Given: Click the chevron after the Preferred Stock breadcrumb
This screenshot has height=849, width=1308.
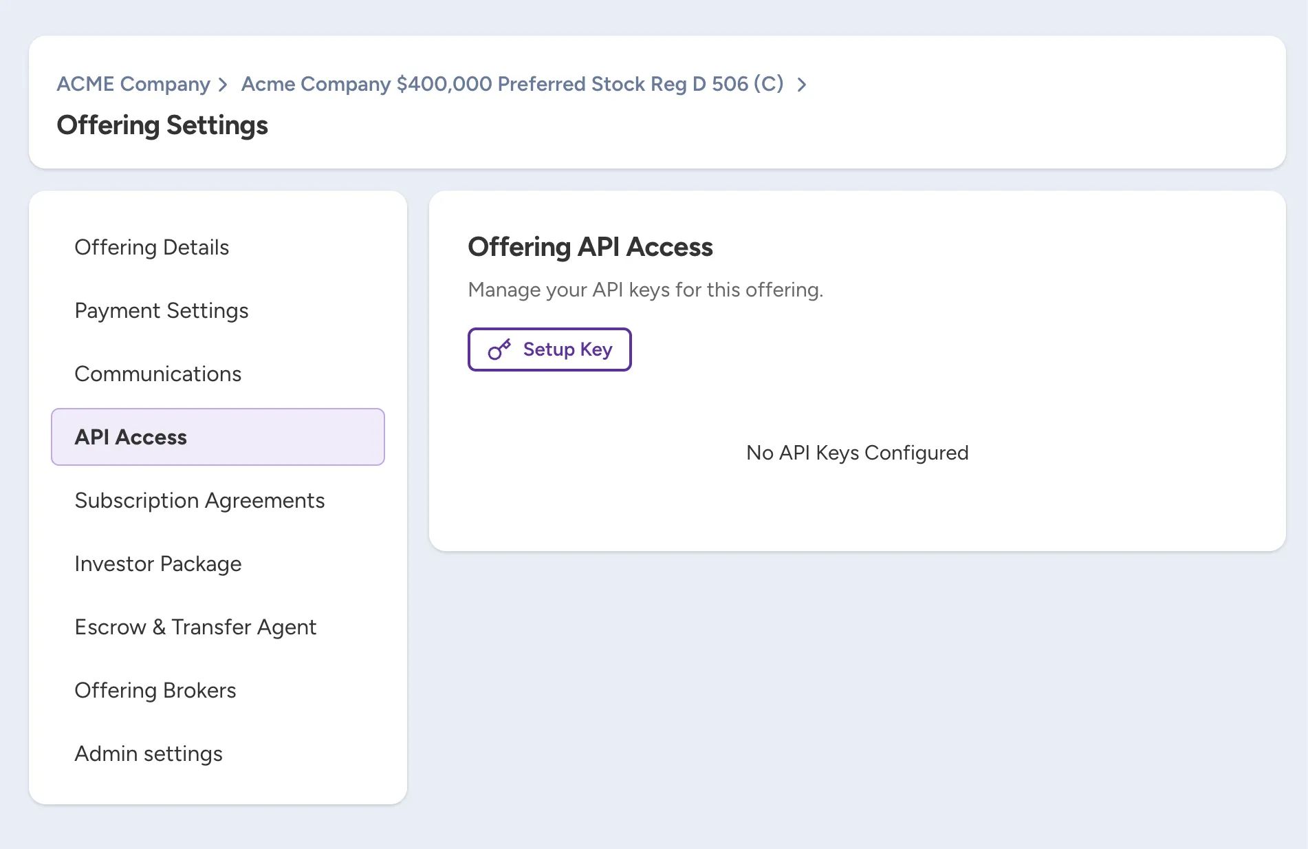Looking at the screenshot, I should [802, 85].
